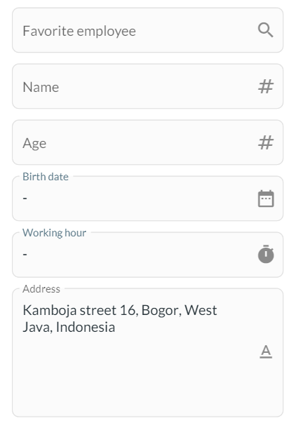
Task: Focus the Age placeholder text
Action: [34, 143]
